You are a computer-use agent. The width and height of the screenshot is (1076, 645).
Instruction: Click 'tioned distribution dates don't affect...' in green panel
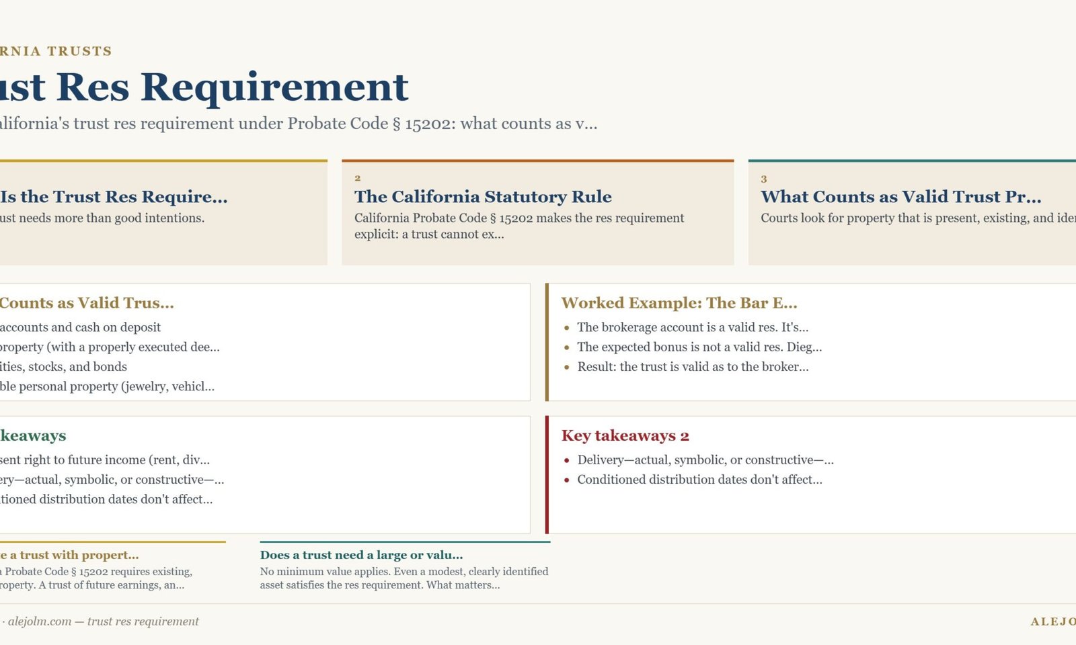tap(106, 499)
